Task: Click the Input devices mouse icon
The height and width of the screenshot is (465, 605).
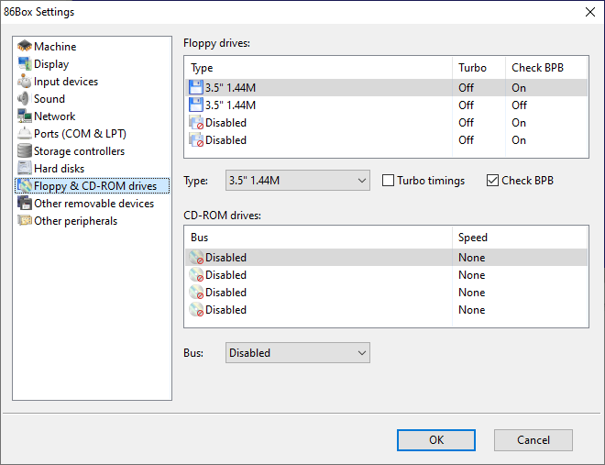Action: [x=25, y=82]
